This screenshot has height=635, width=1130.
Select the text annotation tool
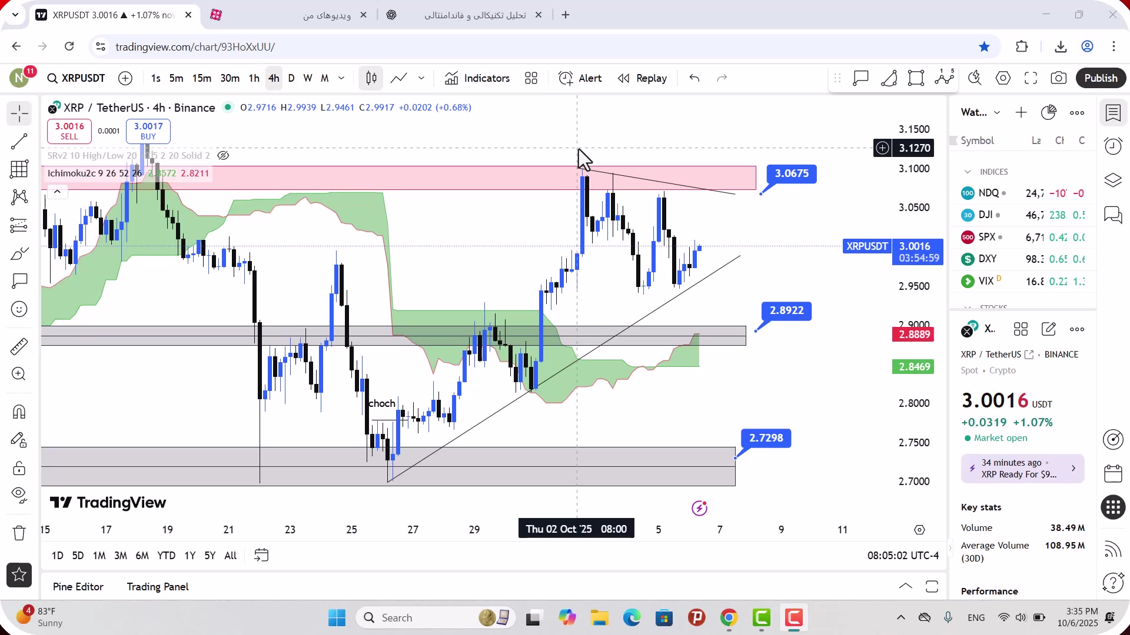(19, 281)
